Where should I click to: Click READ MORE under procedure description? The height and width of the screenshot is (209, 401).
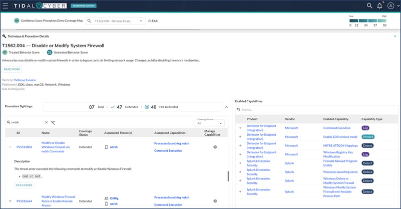click(x=24, y=185)
